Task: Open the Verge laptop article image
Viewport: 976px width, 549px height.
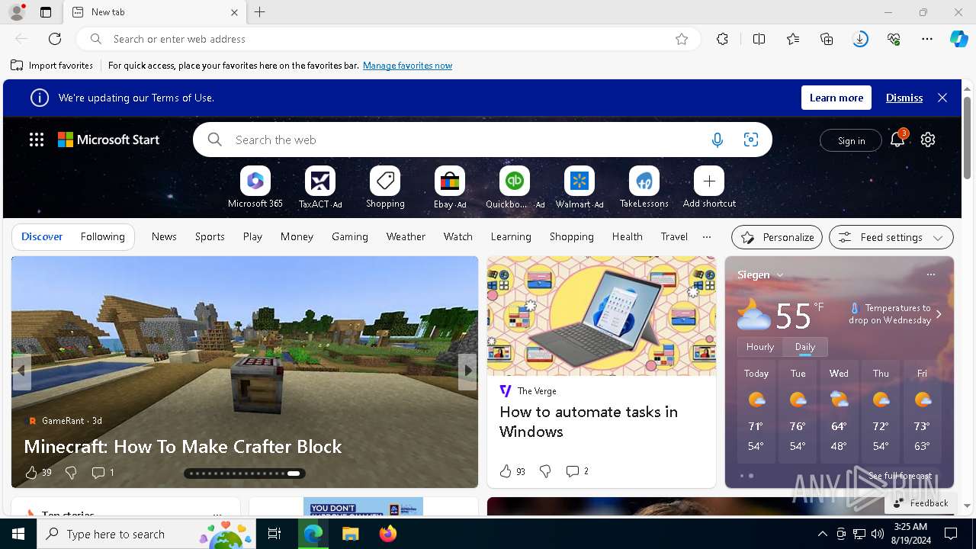Action: [x=602, y=316]
